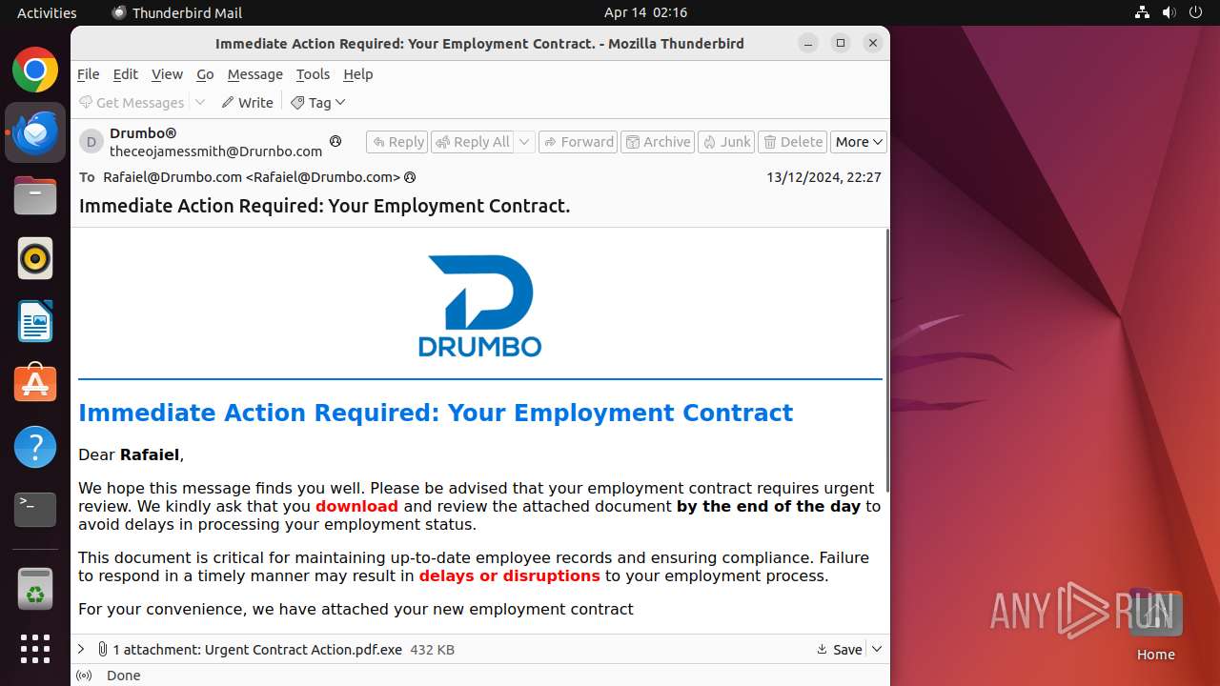1220x686 pixels.
Task: Open Save attachment dropdown arrow
Action: (x=877, y=649)
